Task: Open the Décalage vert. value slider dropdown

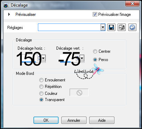Action: [82, 58]
